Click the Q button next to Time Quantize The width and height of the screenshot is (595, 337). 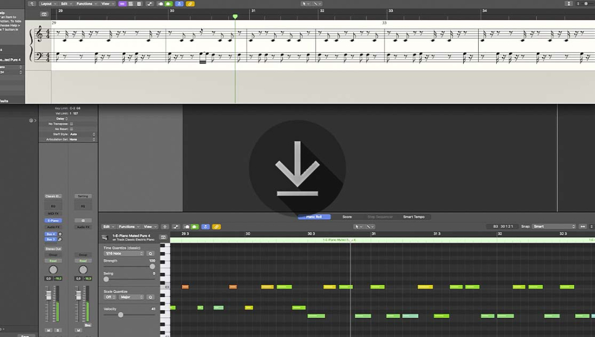click(x=150, y=253)
